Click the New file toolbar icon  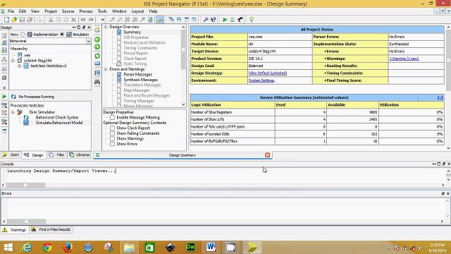coord(6,20)
